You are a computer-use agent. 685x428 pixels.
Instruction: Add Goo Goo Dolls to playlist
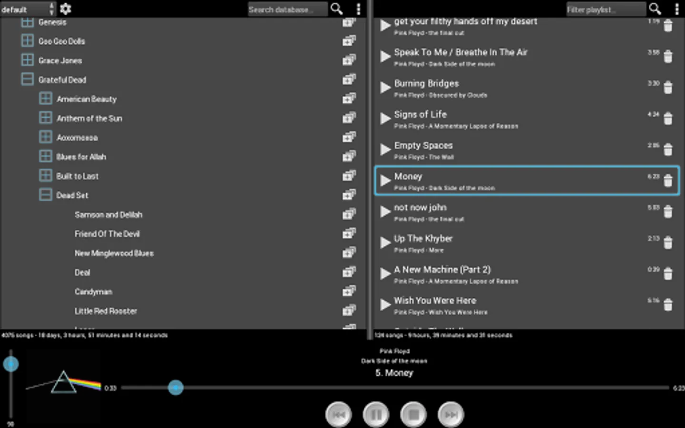(349, 41)
